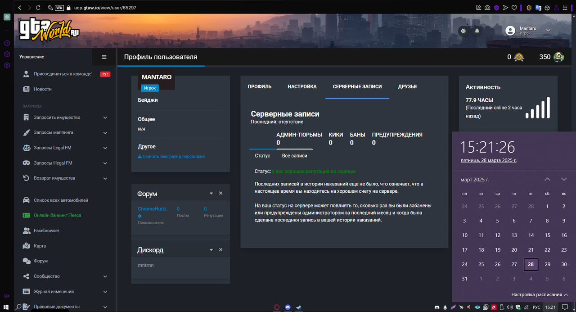Click Скачать бекграунд персонажа link
This screenshot has height=312, width=576.
(171, 156)
